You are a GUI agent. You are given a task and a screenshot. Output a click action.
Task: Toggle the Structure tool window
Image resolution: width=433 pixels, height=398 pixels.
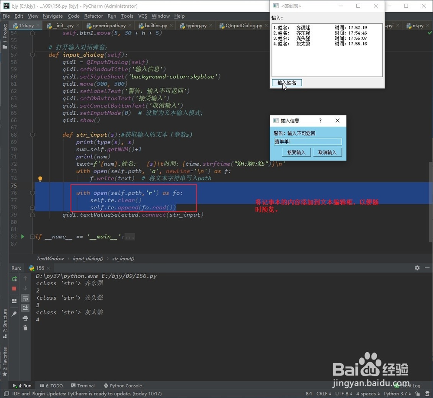(5, 321)
